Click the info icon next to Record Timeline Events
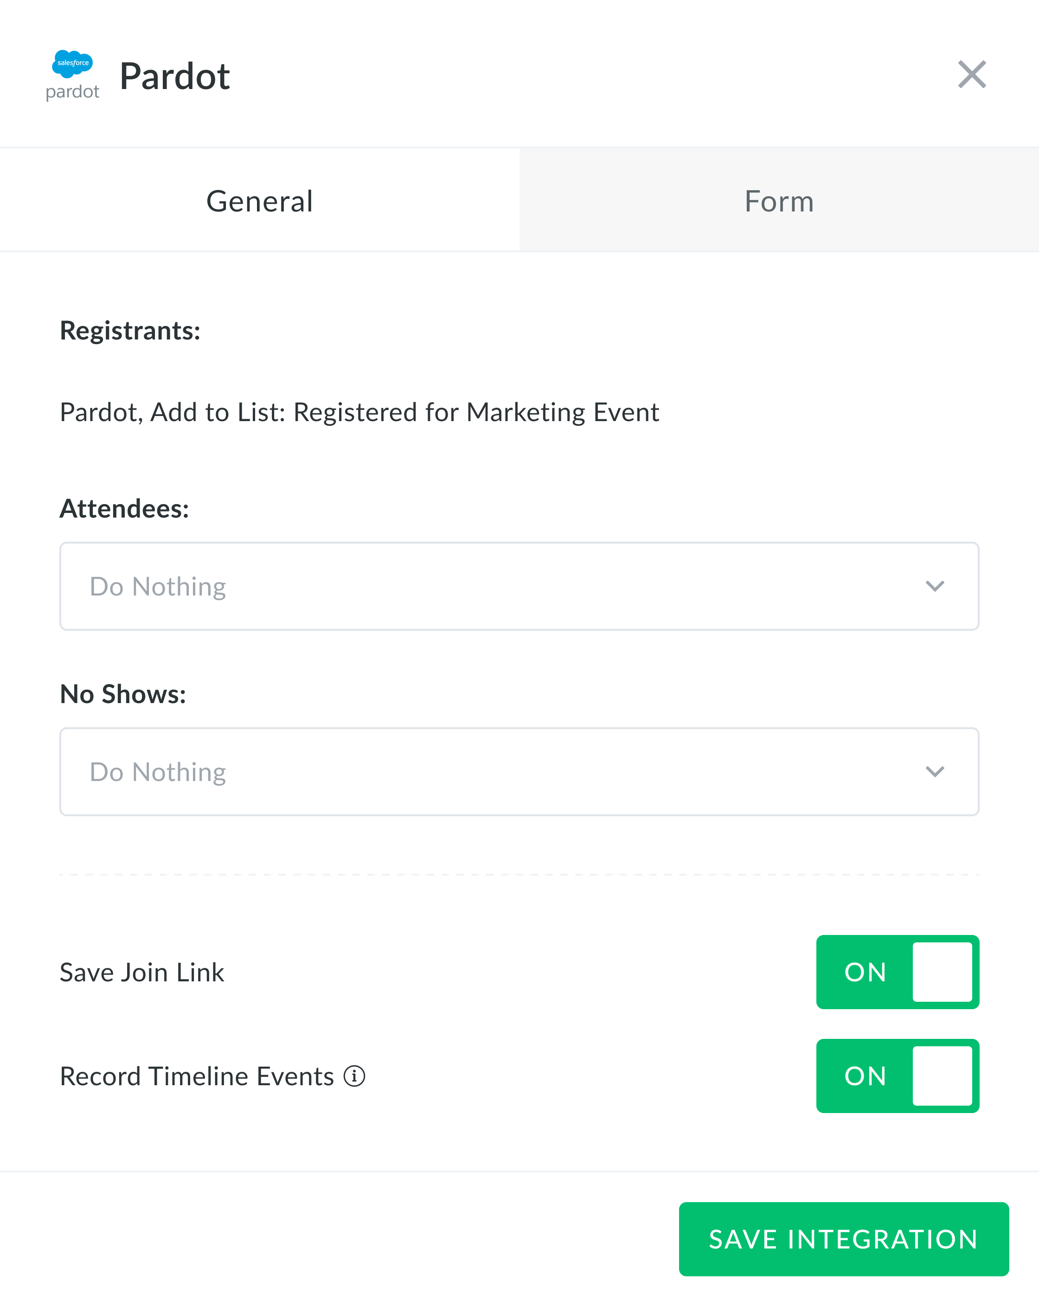This screenshot has width=1039, height=1306. (354, 1076)
